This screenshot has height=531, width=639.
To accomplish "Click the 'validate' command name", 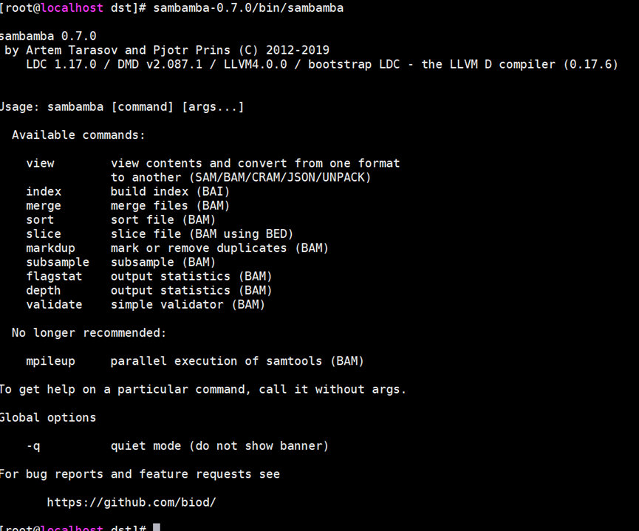I will 54,304.
